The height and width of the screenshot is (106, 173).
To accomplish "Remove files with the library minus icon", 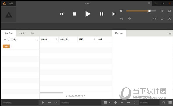I will click(x=49, y=103).
